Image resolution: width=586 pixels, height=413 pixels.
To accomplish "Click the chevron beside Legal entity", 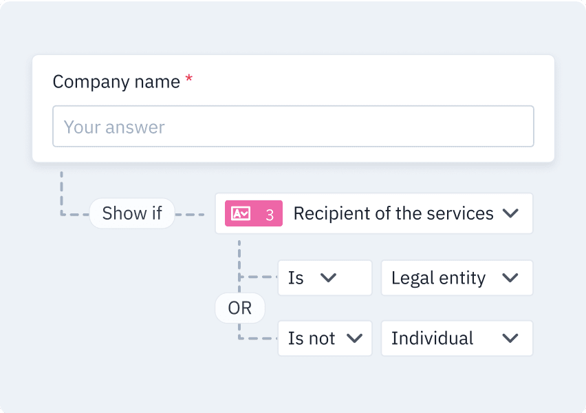I will [510, 278].
